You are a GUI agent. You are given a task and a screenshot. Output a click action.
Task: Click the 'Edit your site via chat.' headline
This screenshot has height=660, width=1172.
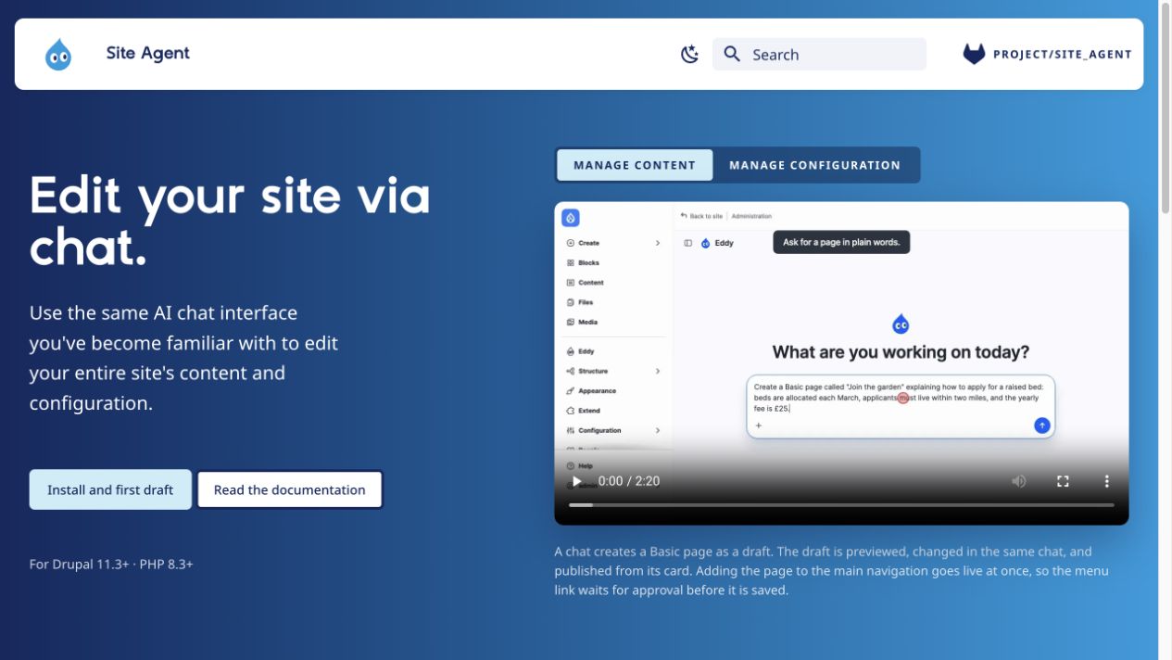tap(230, 222)
